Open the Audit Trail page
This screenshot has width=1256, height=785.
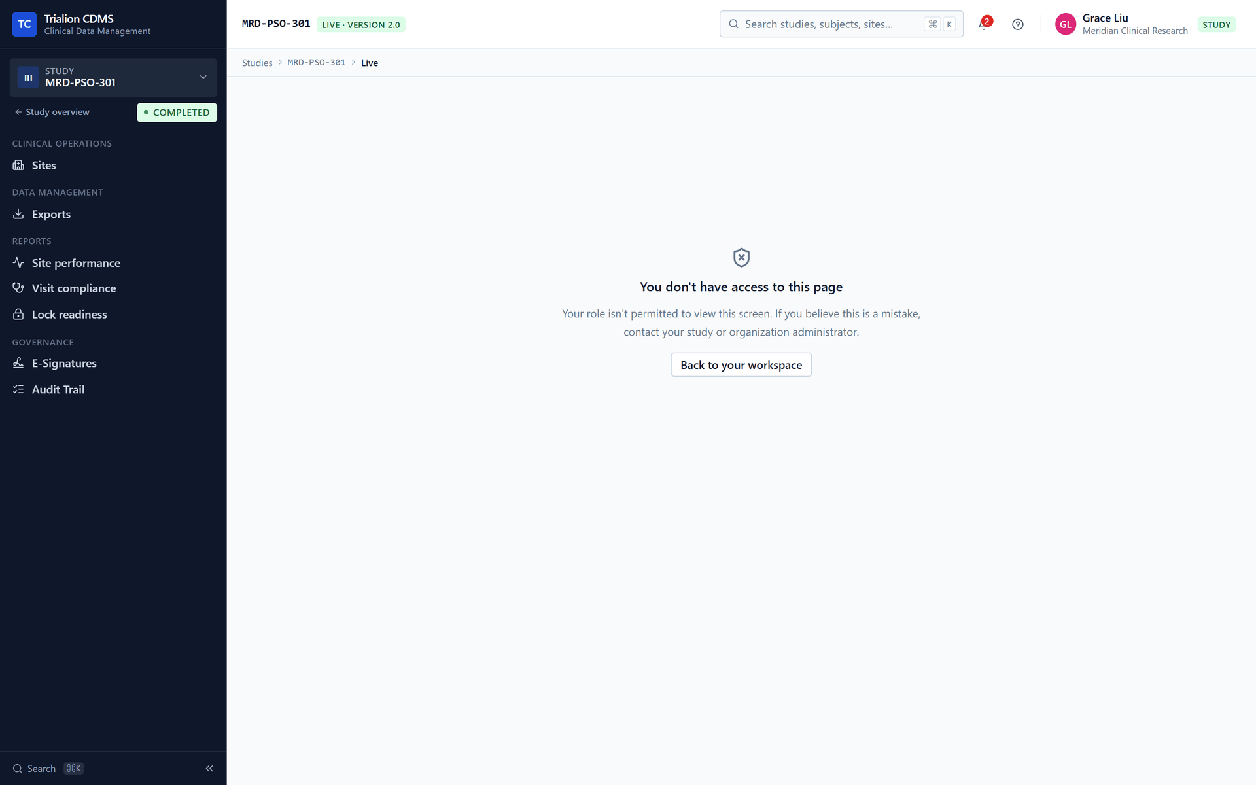113,389
